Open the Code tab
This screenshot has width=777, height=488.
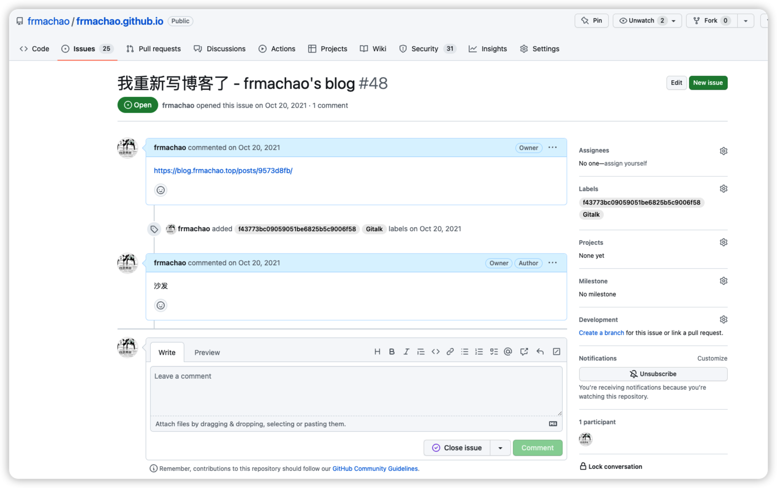pos(34,49)
